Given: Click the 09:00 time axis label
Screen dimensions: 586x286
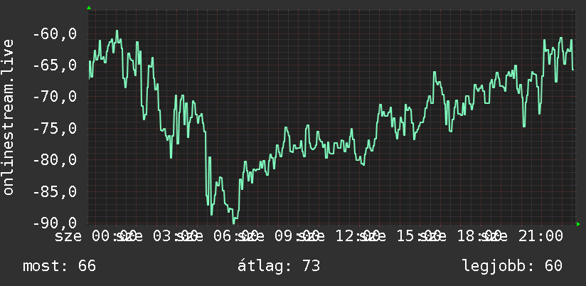Looking at the screenshot, I should 297,236.
